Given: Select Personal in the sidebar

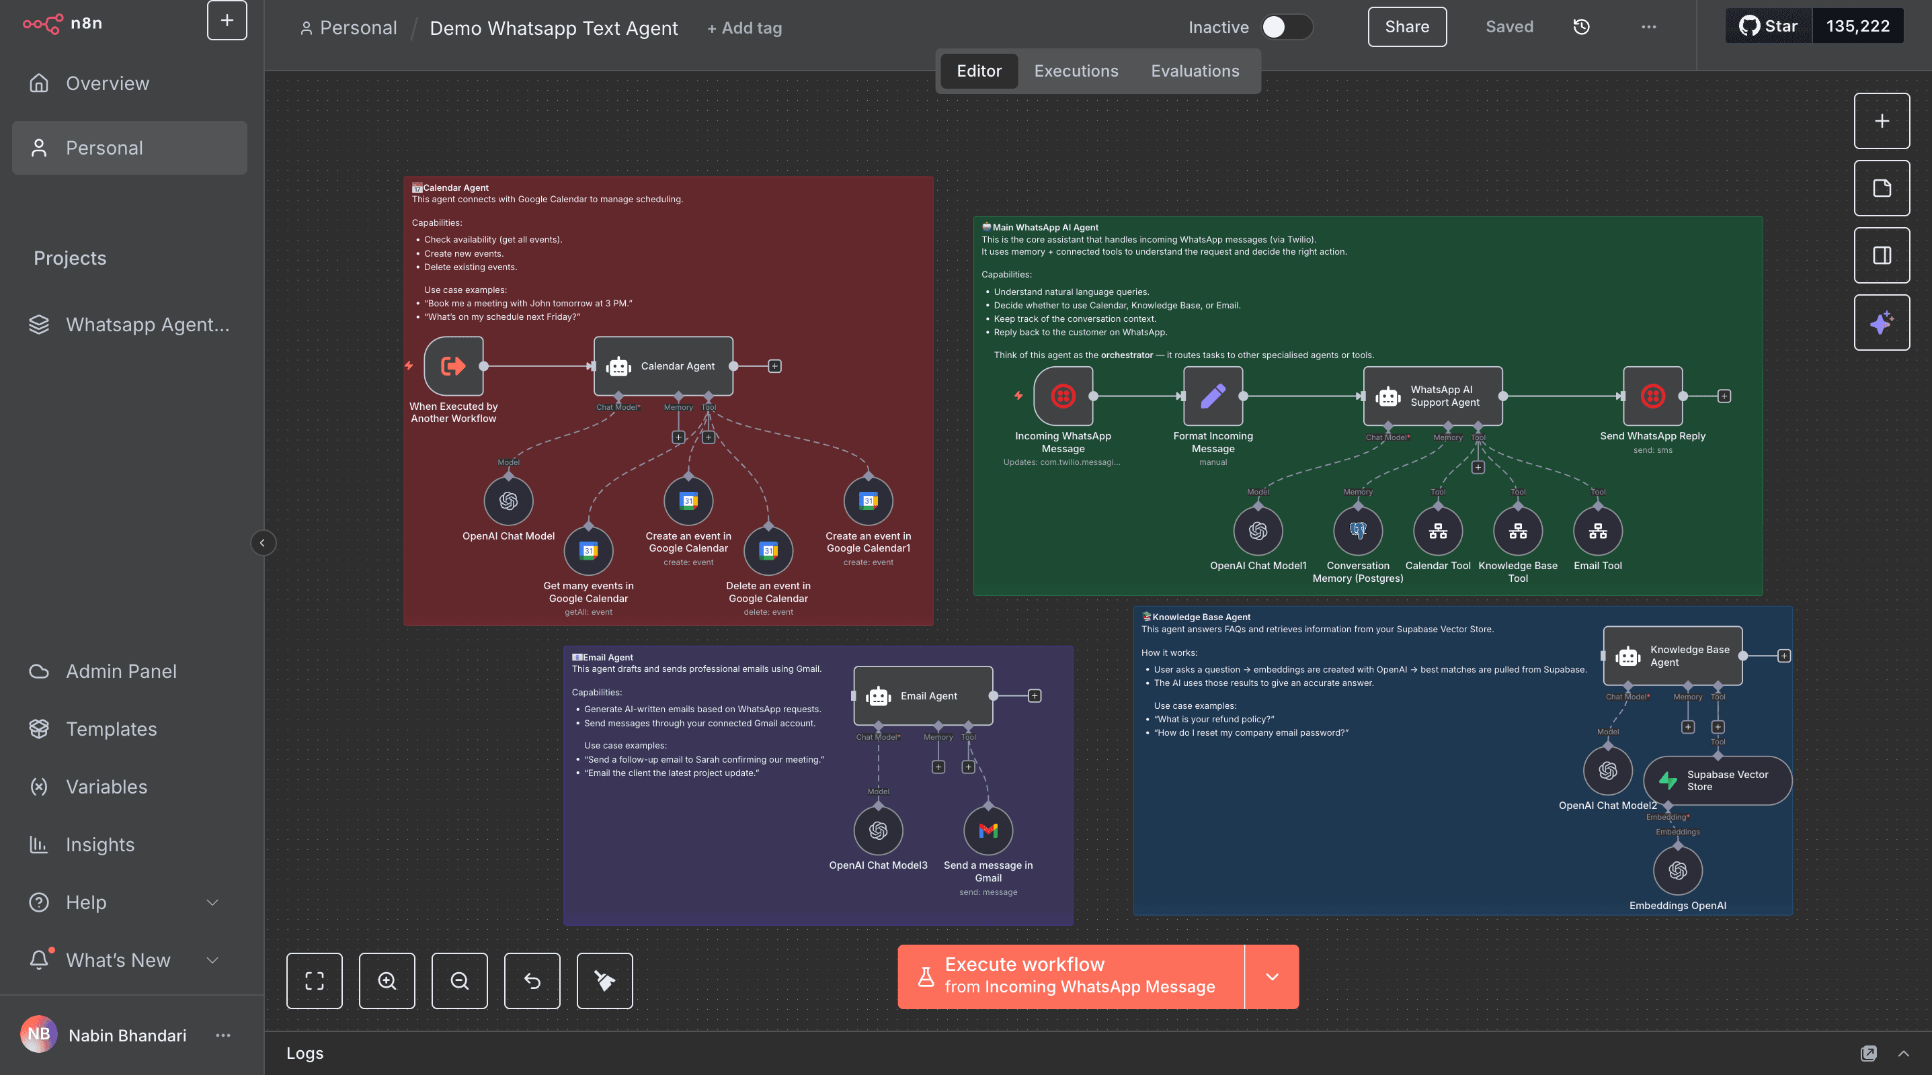Looking at the screenshot, I should tap(129, 148).
